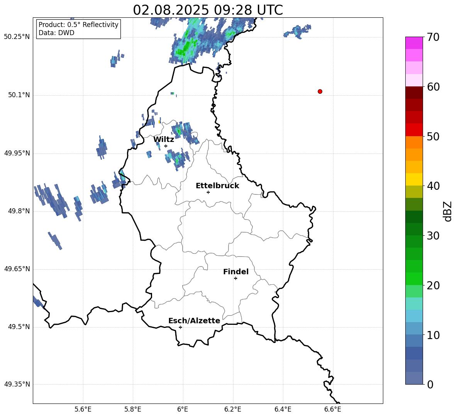The height and width of the screenshot is (417, 457).
Task: Pick the dark maroon swatch below 60 dBZ
Action: point(414,93)
